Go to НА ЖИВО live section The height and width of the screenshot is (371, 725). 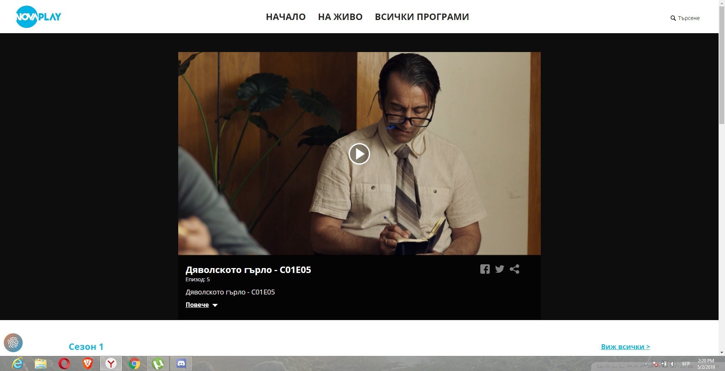click(340, 17)
